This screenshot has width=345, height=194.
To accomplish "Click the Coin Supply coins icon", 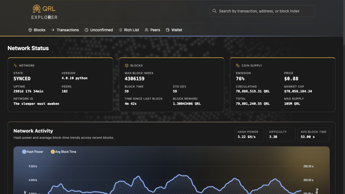I will (x=238, y=66).
